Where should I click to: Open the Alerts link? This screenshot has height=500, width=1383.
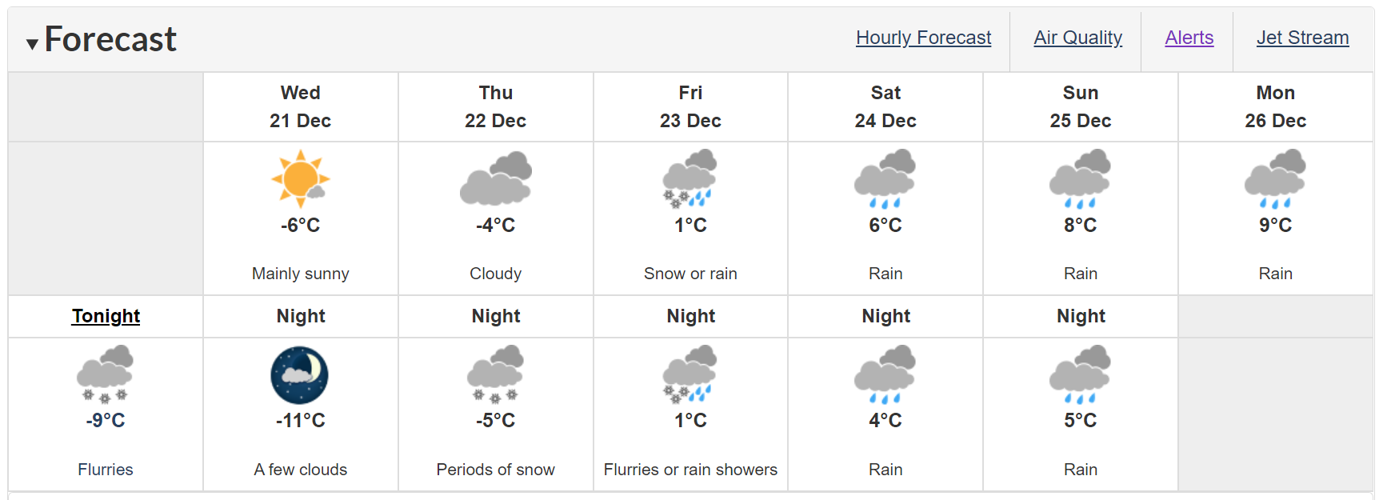[1189, 38]
